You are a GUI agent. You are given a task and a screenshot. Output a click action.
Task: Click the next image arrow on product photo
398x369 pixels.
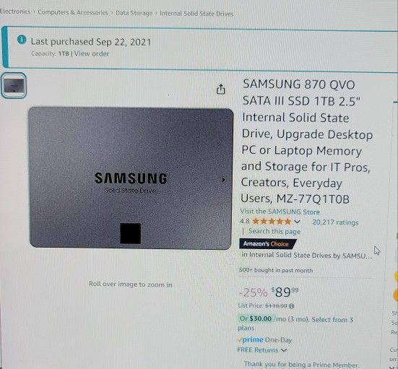click(223, 180)
